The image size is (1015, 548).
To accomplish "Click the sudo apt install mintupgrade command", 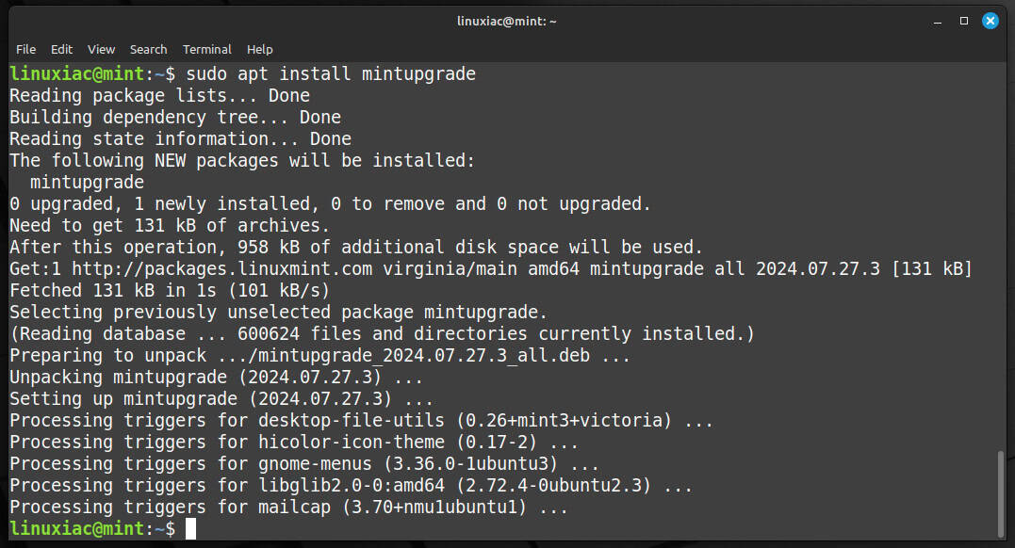I will (331, 73).
